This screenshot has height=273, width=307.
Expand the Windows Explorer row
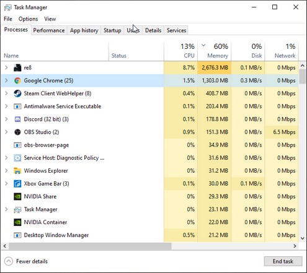pyautogui.click(x=6, y=171)
